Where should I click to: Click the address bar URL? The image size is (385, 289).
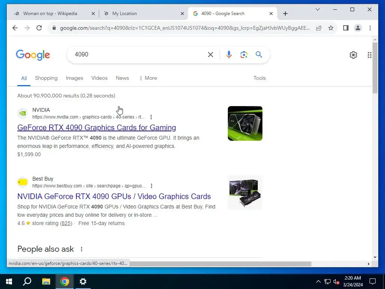pos(185,28)
